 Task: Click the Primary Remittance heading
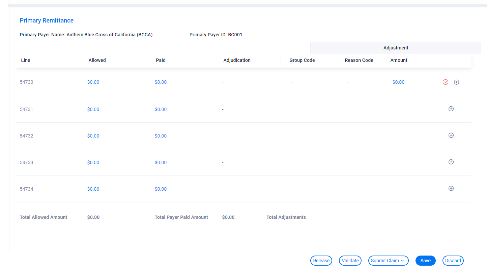click(47, 21)
